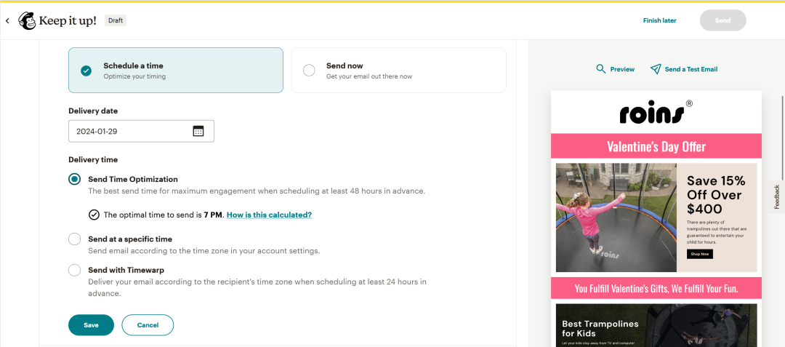The width and height of the screenshot is (785, 347).
Task: Open the Feedback side tab
Action: (x=776, y=197)
